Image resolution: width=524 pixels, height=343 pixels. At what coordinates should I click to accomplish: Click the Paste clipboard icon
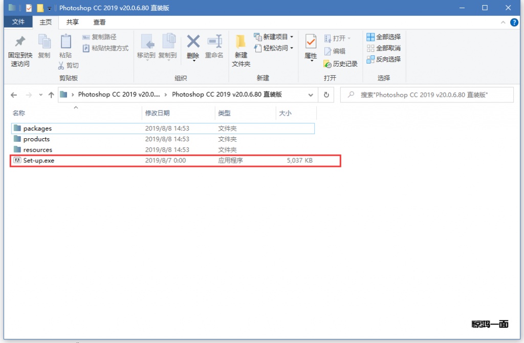click(65, 43)
